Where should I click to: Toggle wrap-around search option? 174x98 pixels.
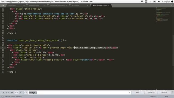[17, 93]
